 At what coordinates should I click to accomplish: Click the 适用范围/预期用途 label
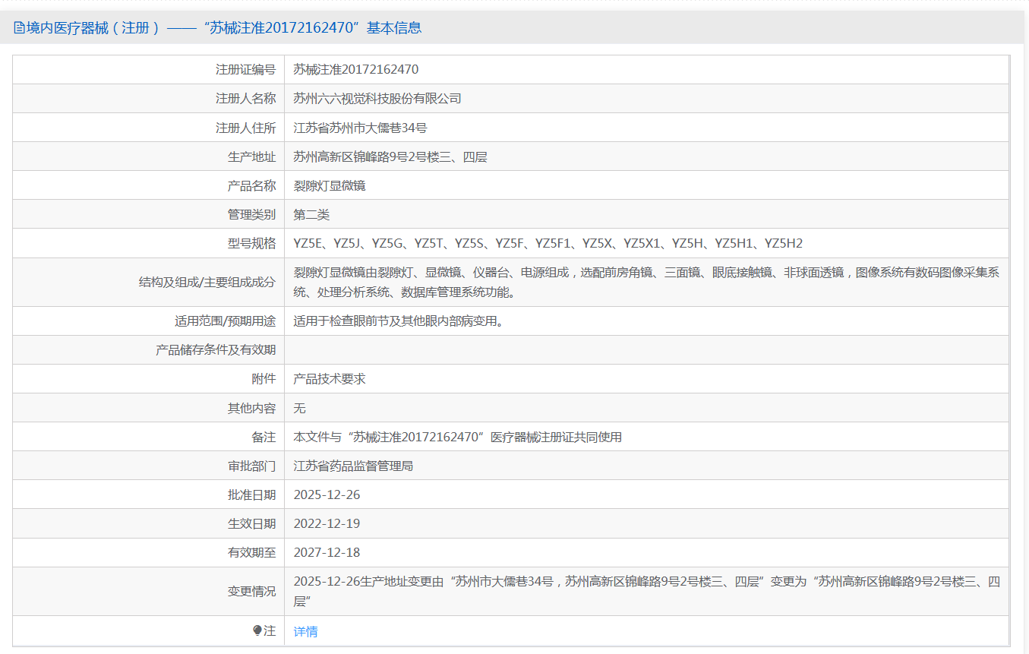coord(226,321)
